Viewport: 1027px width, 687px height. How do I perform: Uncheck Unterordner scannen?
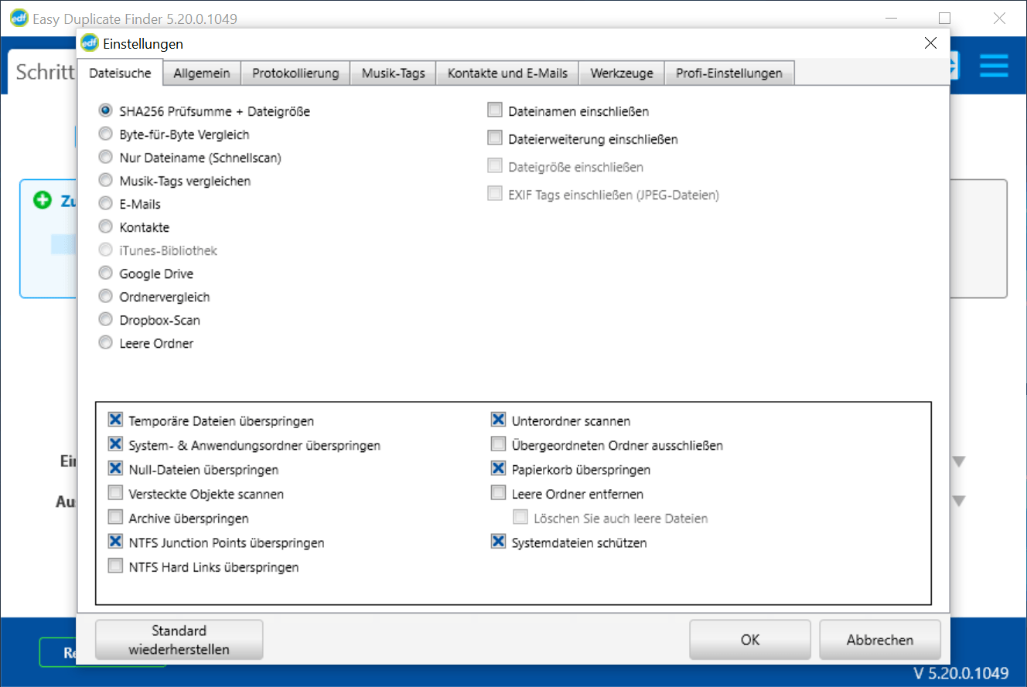498,420
